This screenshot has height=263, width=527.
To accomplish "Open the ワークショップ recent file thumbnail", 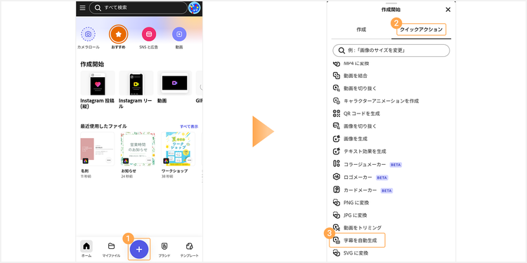I will [178, 149].
